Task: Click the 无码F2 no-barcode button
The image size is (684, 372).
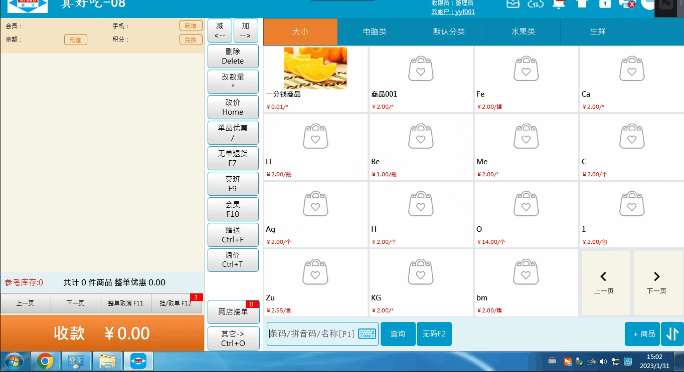Action: 434,334
